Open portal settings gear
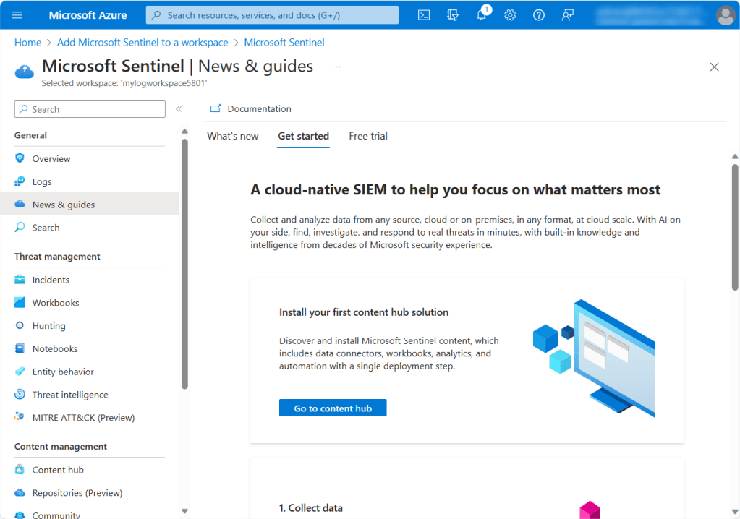The width and height of the screenshot is (740, 519). pyautogui.click(x=510, y=15)
